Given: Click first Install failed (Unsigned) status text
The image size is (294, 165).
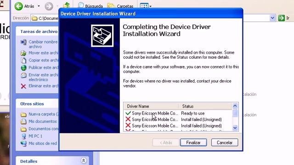Looking at the screenshot, I should point(201,119).
